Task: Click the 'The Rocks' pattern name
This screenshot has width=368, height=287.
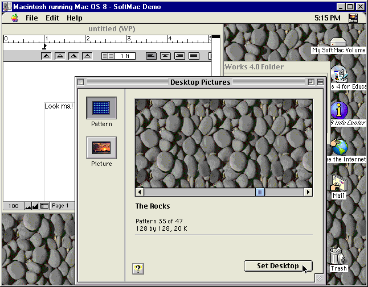Action: point(153,206)
